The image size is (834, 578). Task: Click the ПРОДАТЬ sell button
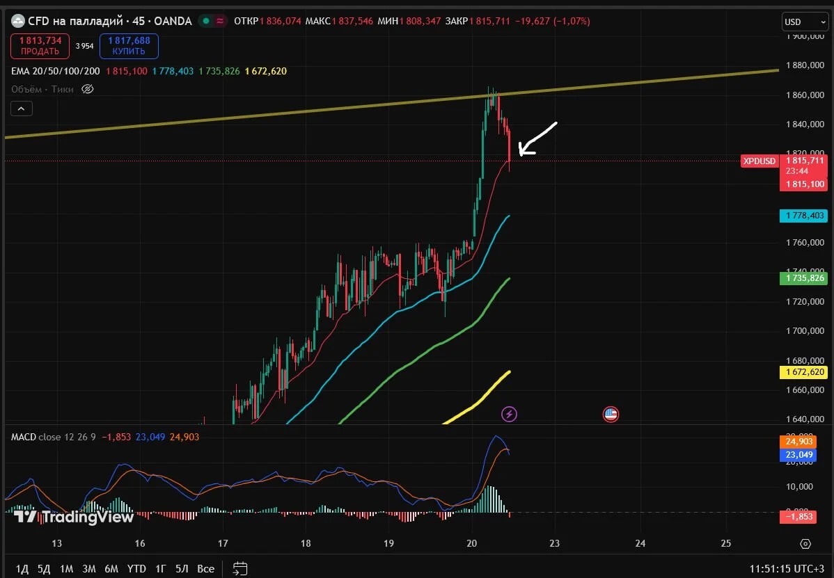[40, 46]
